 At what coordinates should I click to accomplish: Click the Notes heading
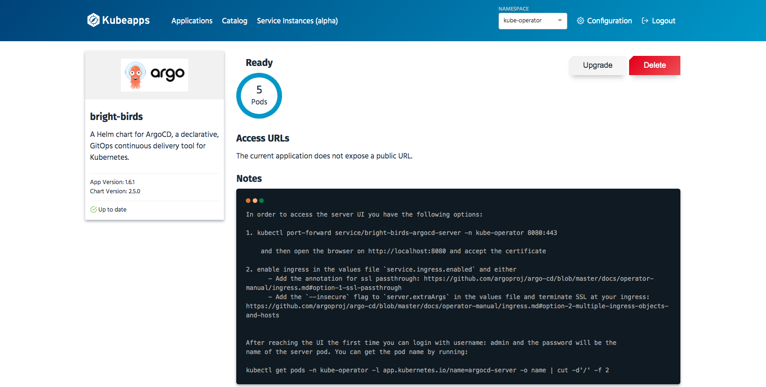[x=249, y=179]
